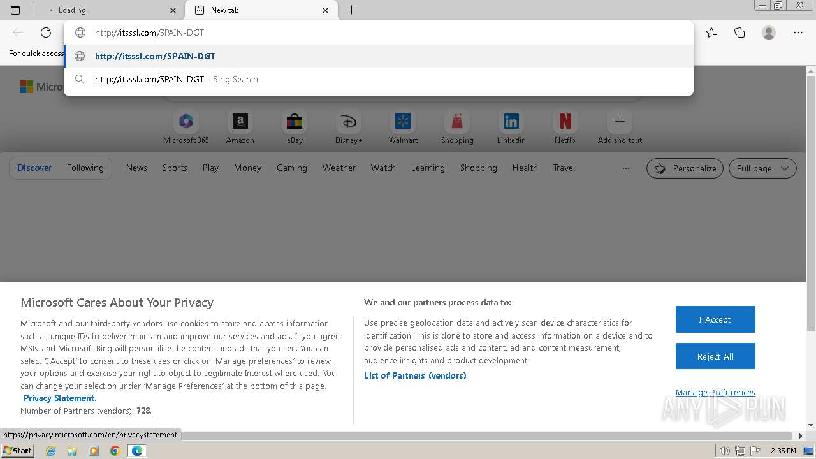816x459 pixels.
Task: Open the Learning feed category
Action: coord(428,168)
